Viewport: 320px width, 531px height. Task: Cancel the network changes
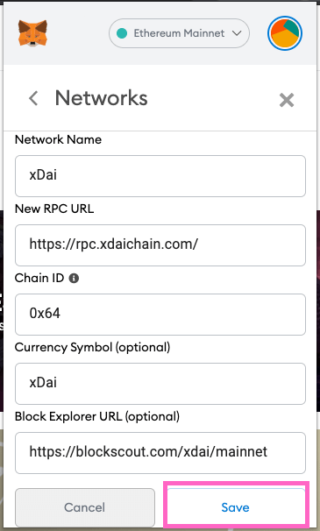coord(85,507)
